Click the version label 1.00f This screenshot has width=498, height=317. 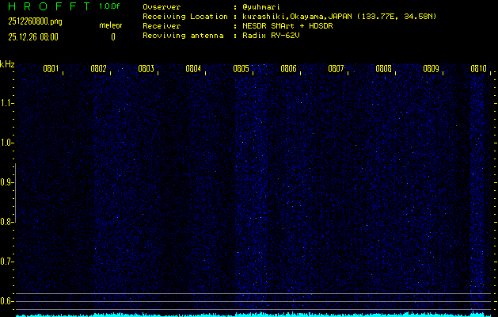pos(109,6)
